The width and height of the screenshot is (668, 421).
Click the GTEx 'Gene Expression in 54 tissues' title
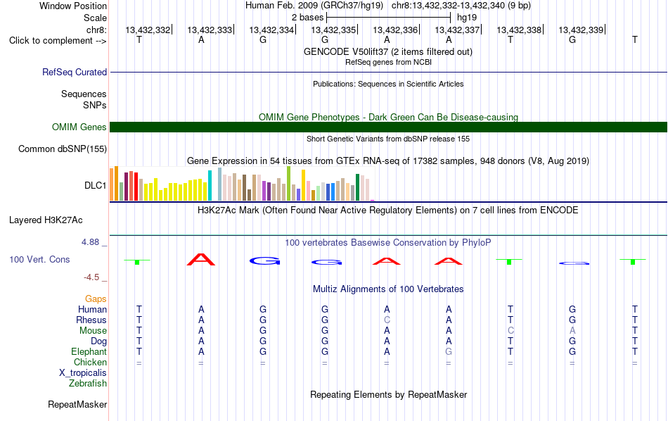(x=388, y=161)
